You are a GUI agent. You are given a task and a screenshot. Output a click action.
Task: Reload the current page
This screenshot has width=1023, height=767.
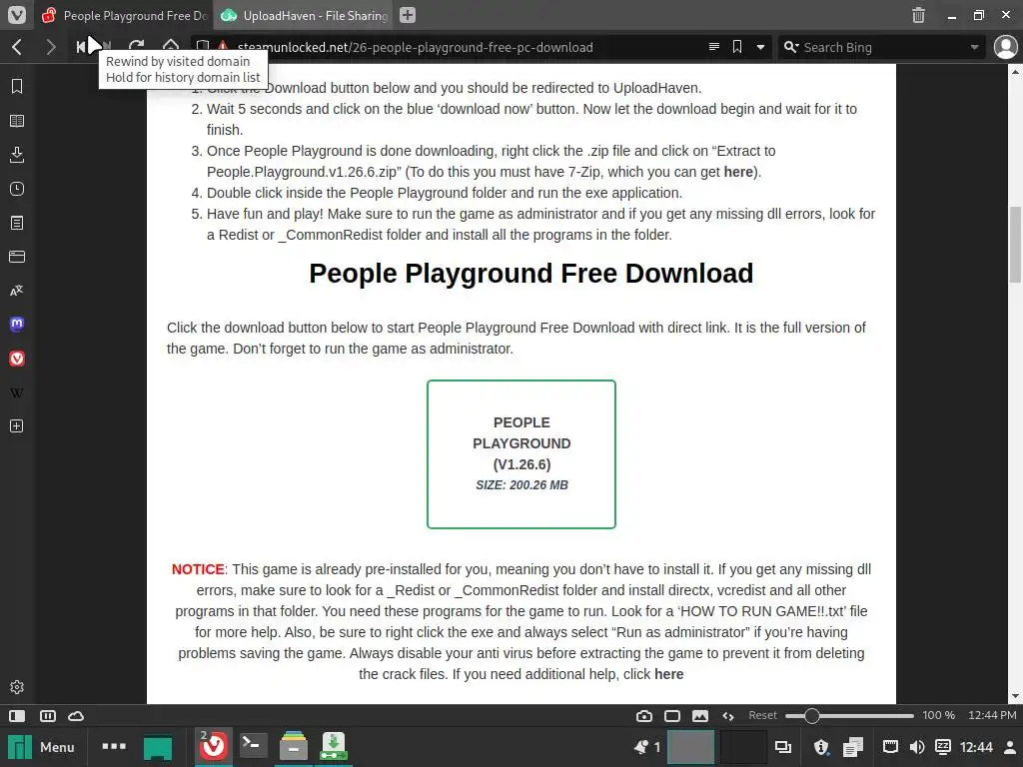(x=136, y=47)
